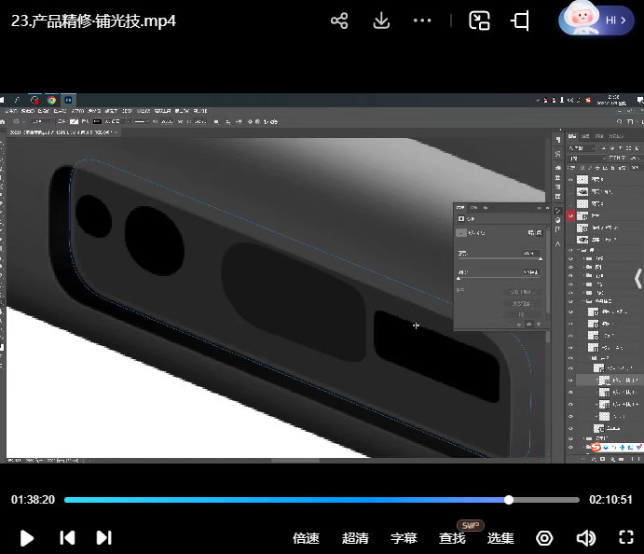Toggle subtitles with 字幕

click(x=404, y=538)
